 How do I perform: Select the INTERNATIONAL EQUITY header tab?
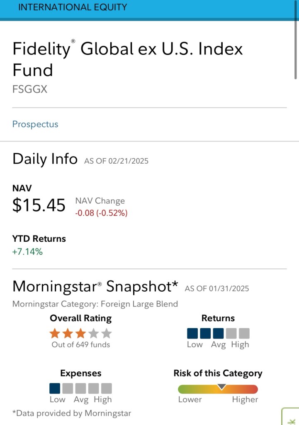pyautogui.click(x=73, y=7)
